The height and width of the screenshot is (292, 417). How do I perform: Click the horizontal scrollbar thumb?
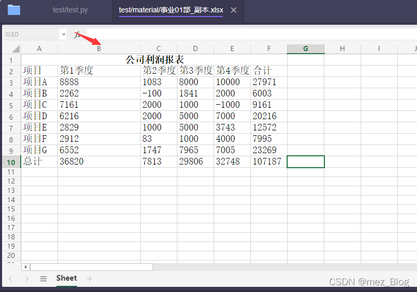(x=92, y=267)
